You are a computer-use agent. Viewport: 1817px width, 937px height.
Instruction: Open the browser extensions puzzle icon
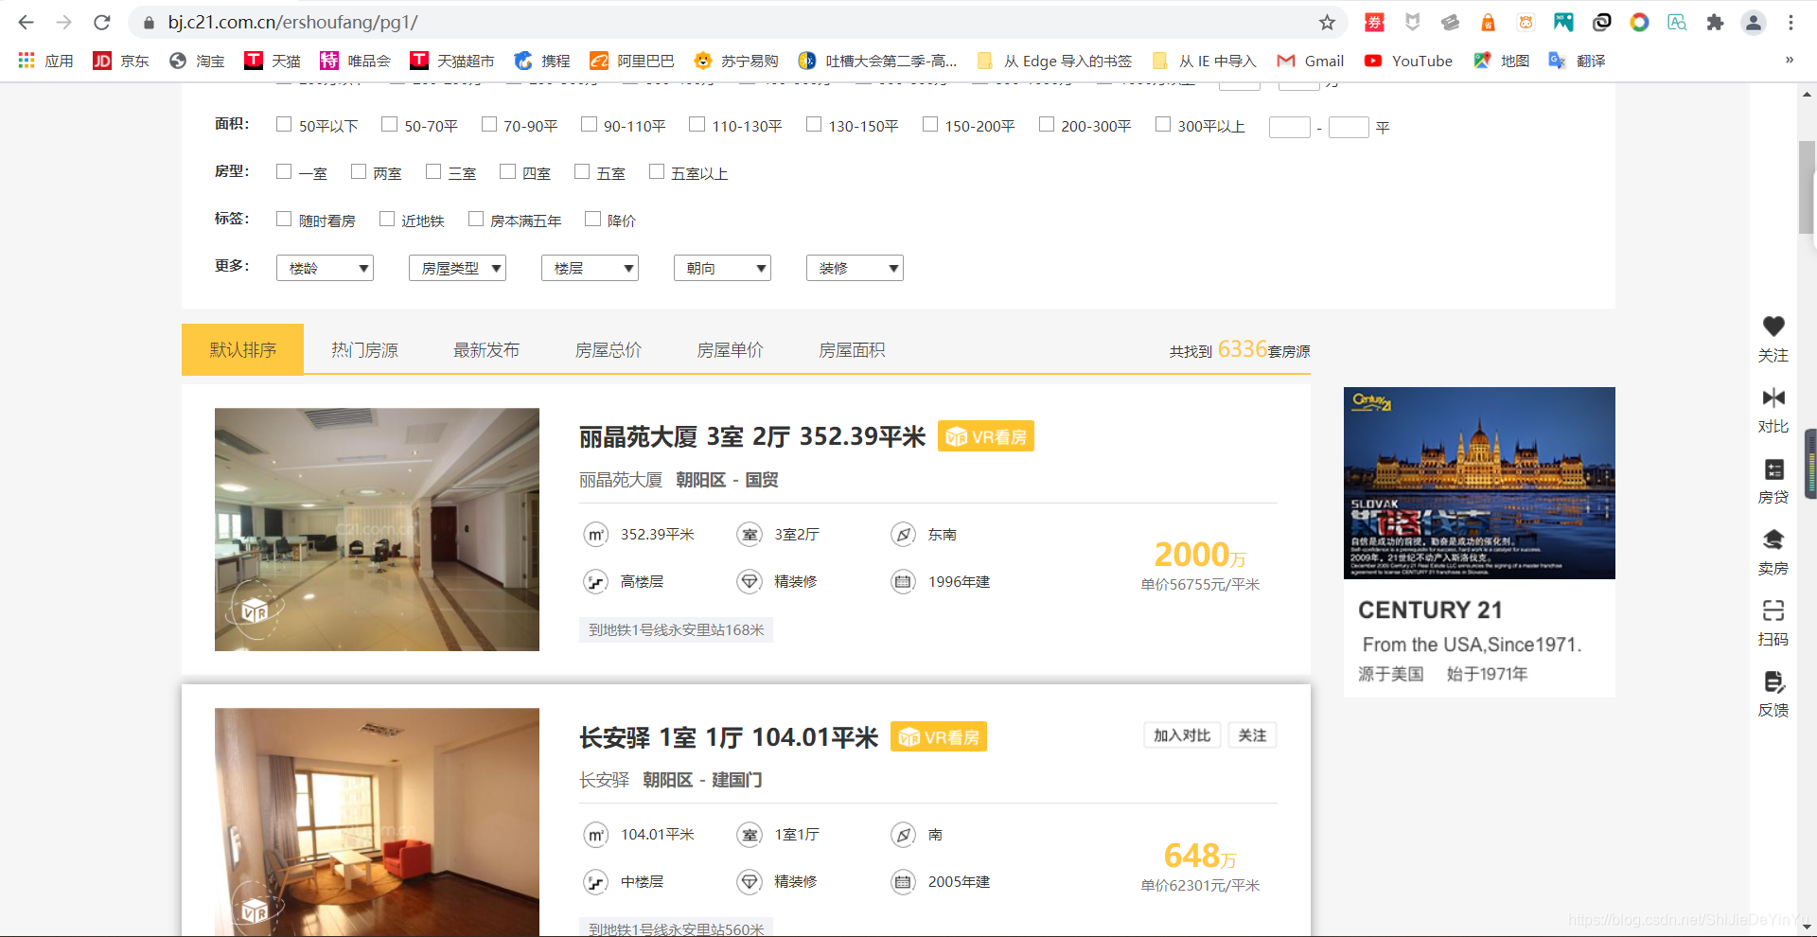1715,22
